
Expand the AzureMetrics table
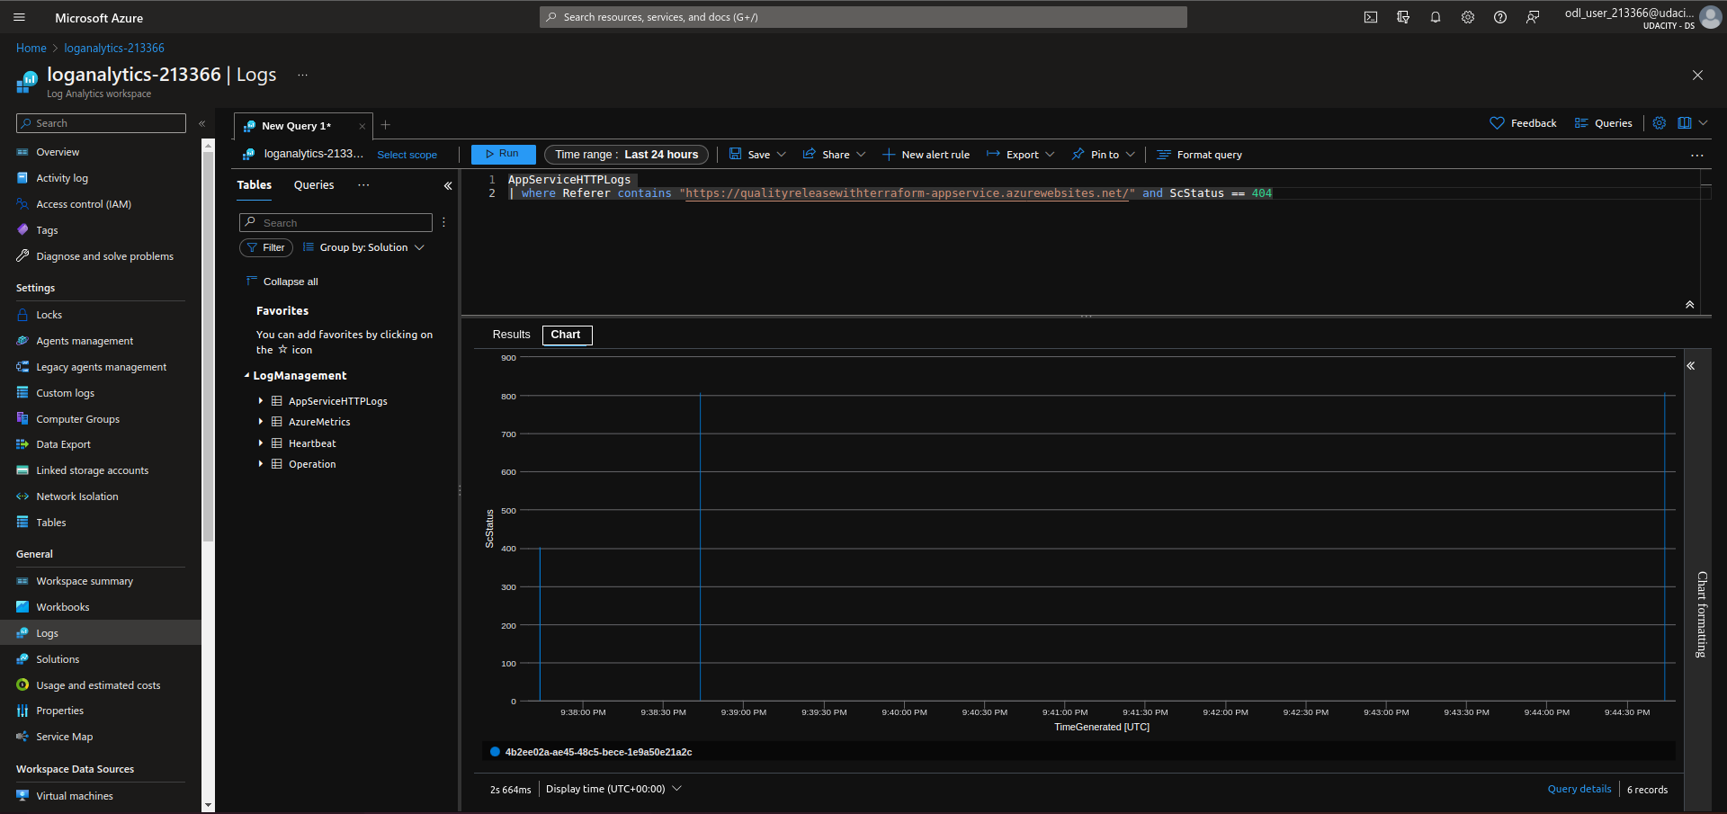click(x=261, y=422)
